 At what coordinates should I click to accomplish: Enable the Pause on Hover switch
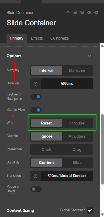coord(36,189)
